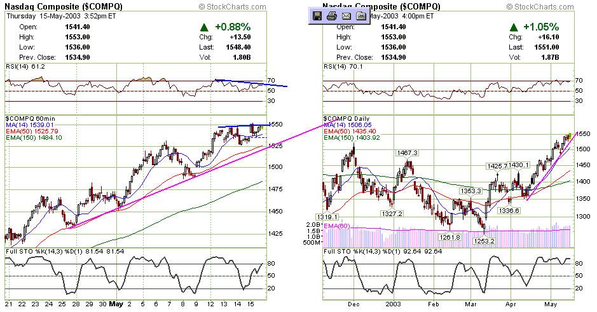Click the left chart title Nasdaq Composite ($COMPQ)

coord(64,6)
